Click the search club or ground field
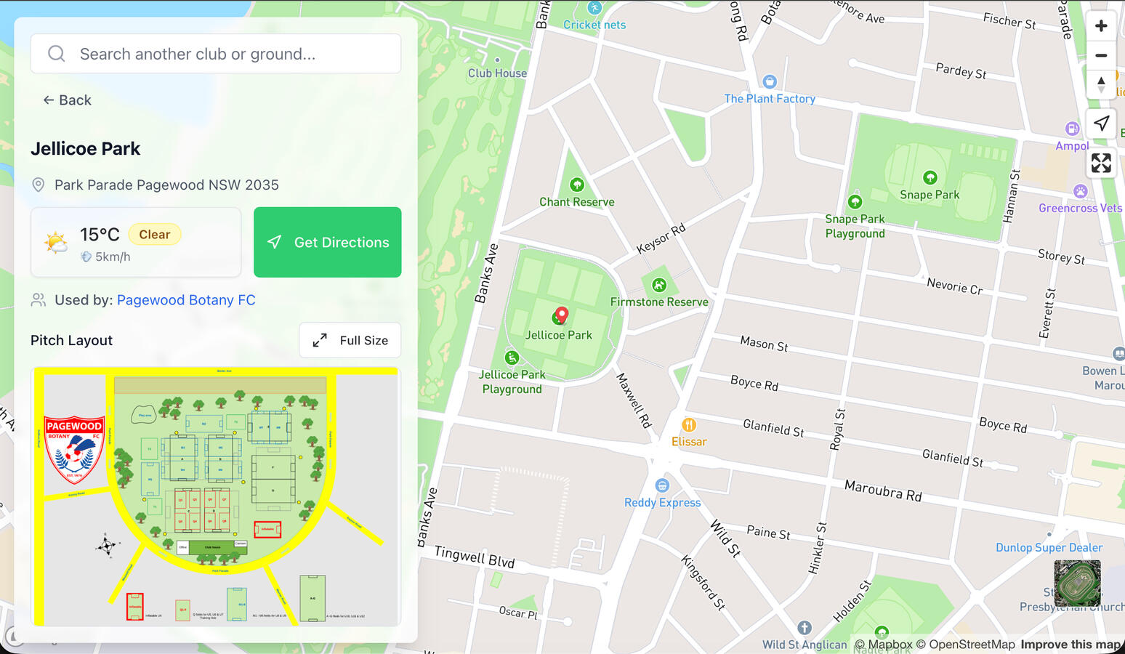Screen dimensions: 1125x654 click(216, 54)
